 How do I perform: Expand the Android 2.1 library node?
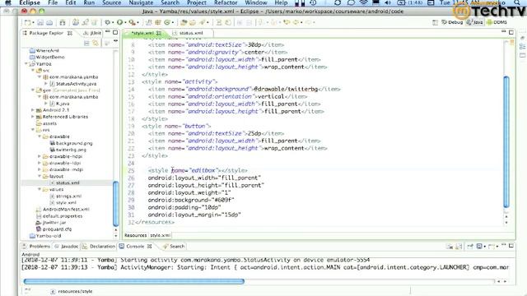click(33, 109)
